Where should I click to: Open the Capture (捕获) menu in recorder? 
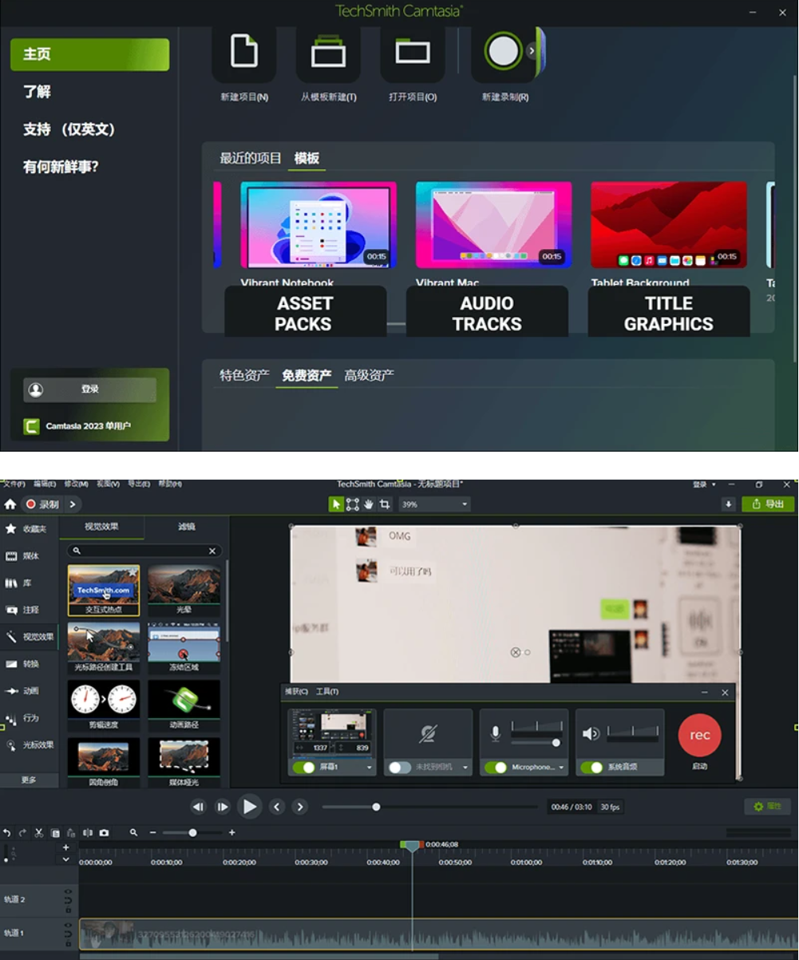296,692
